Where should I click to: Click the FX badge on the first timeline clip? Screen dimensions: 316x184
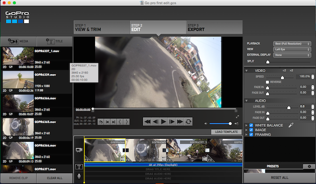tap(87, 160)
